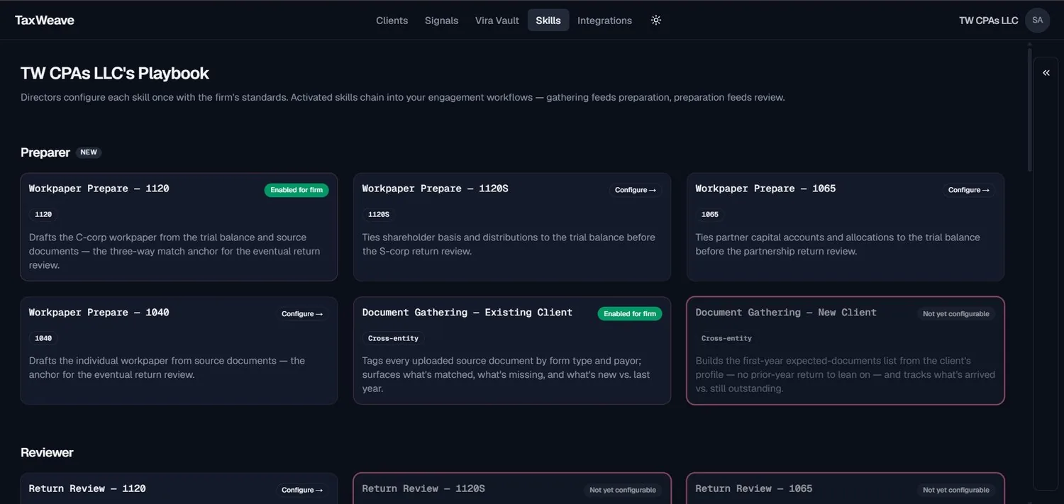Click the Reviewer section heading
1064x504 pixels.
47,452
